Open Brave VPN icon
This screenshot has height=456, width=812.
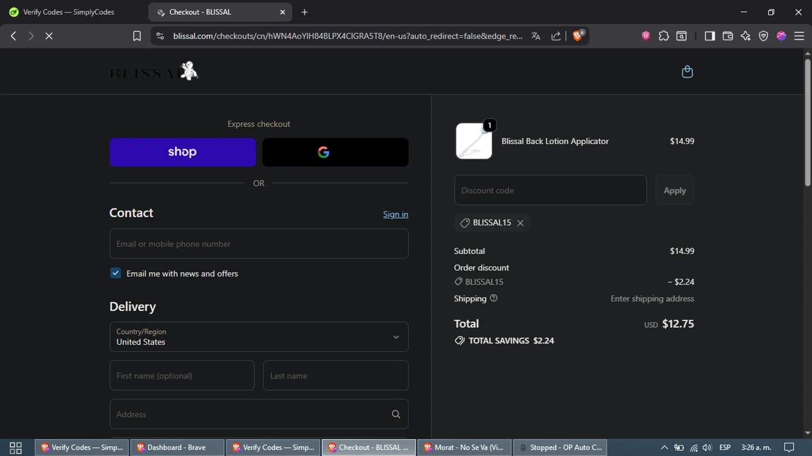(763, 36)
